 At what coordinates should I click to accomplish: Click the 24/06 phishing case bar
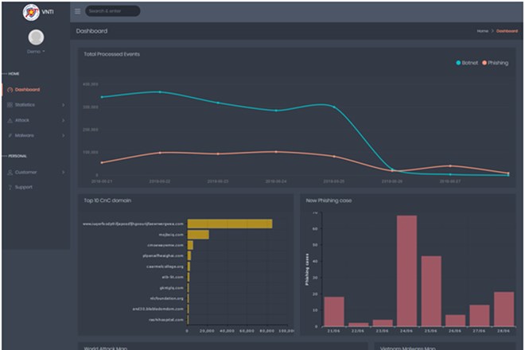coord(406,270)
